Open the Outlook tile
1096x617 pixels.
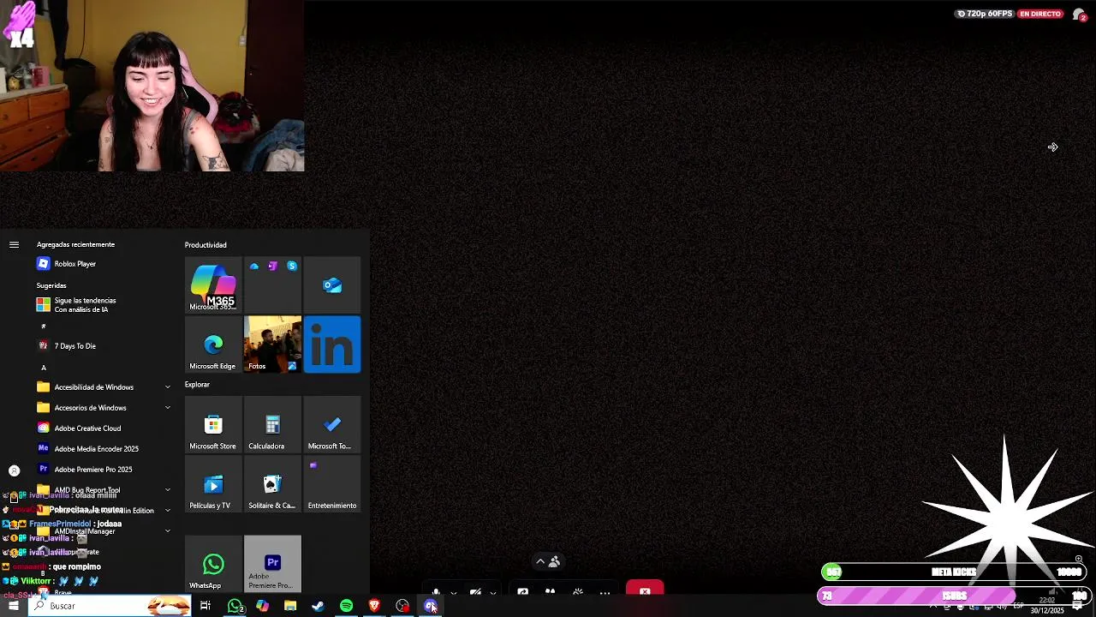click(332, 285)
